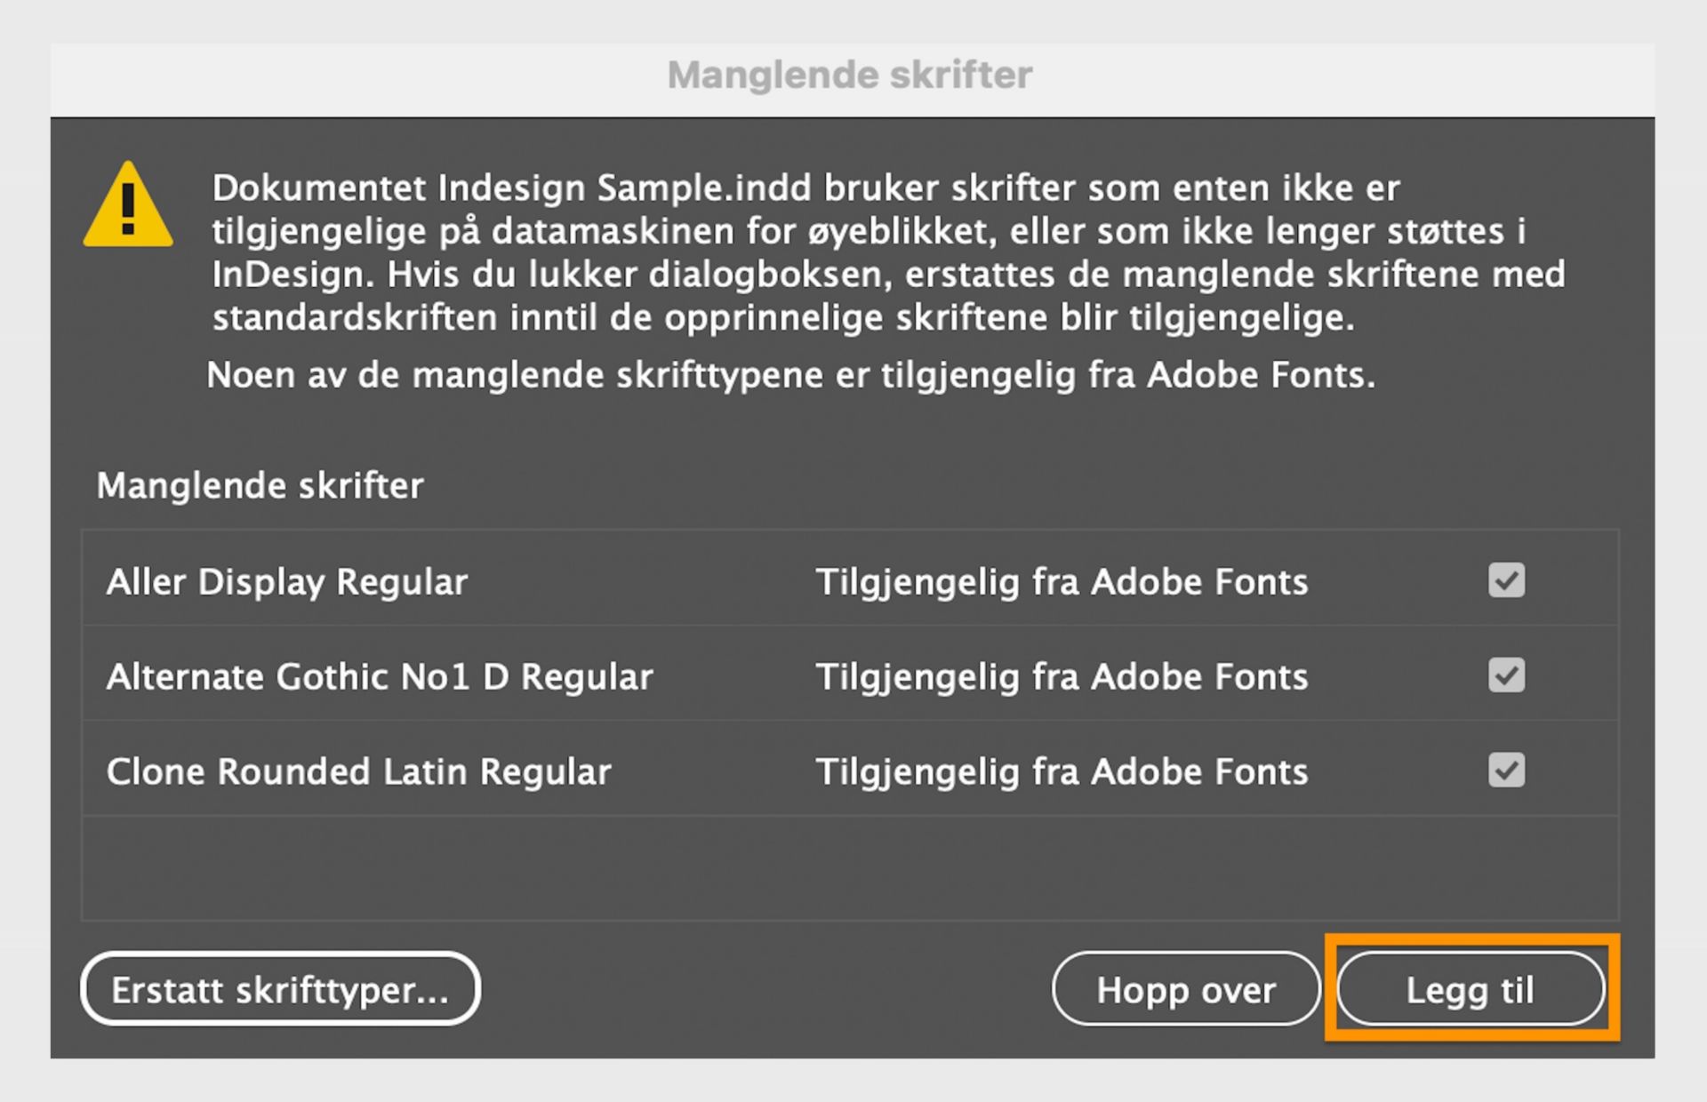Uncheck Clone Rounded Latin Regular checkbox
Viewport: 1707px width, 1102px height.
tap(1506, 771)
